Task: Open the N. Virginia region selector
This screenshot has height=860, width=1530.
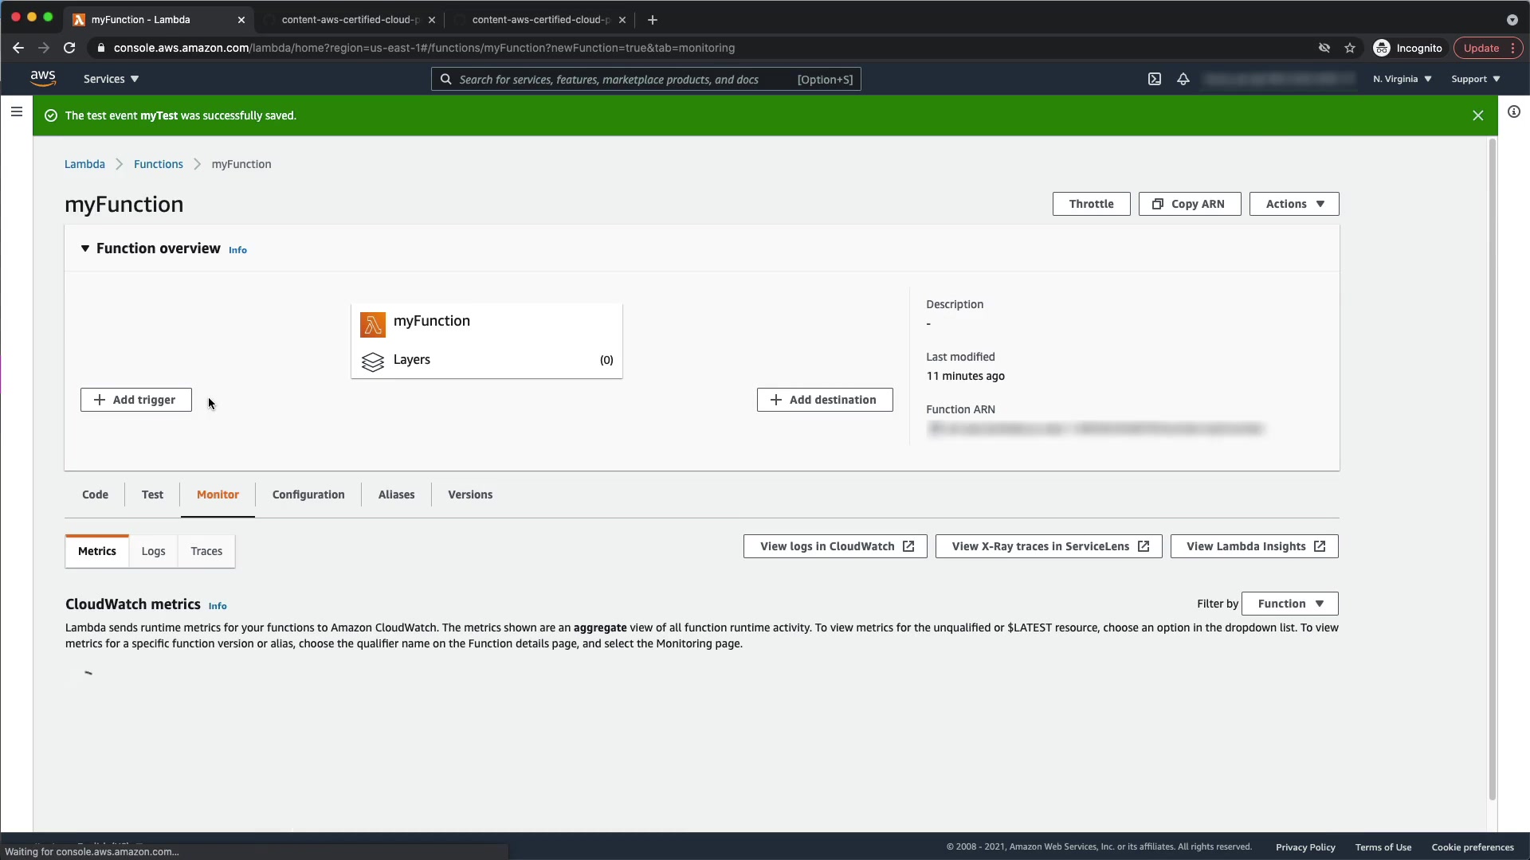Action: pos(1402,79)
